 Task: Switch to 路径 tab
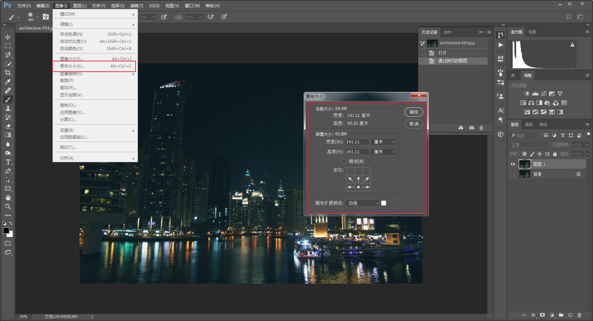tap(543, 124)
